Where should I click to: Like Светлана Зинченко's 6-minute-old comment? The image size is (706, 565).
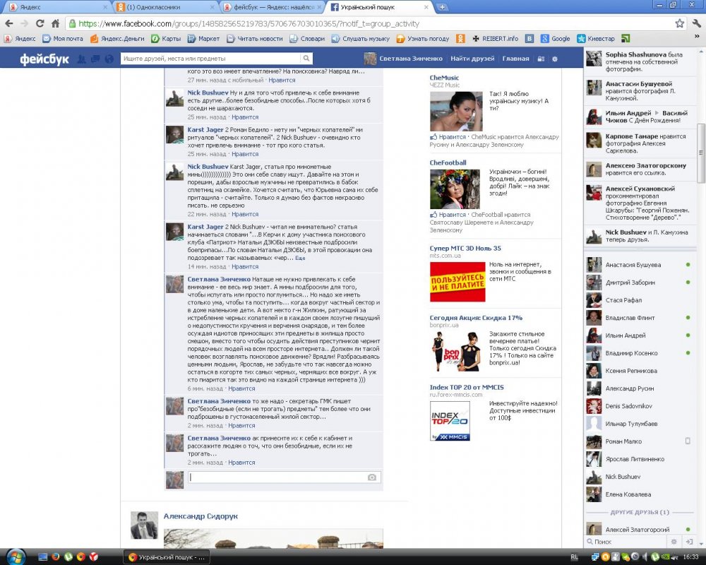pyautogui.click(x=241, y=389)
